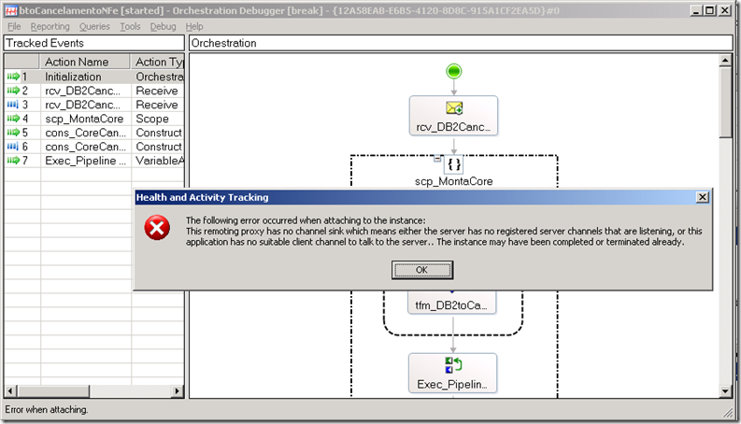Select the scp_MontaCore event in row 4

[86, 119]
